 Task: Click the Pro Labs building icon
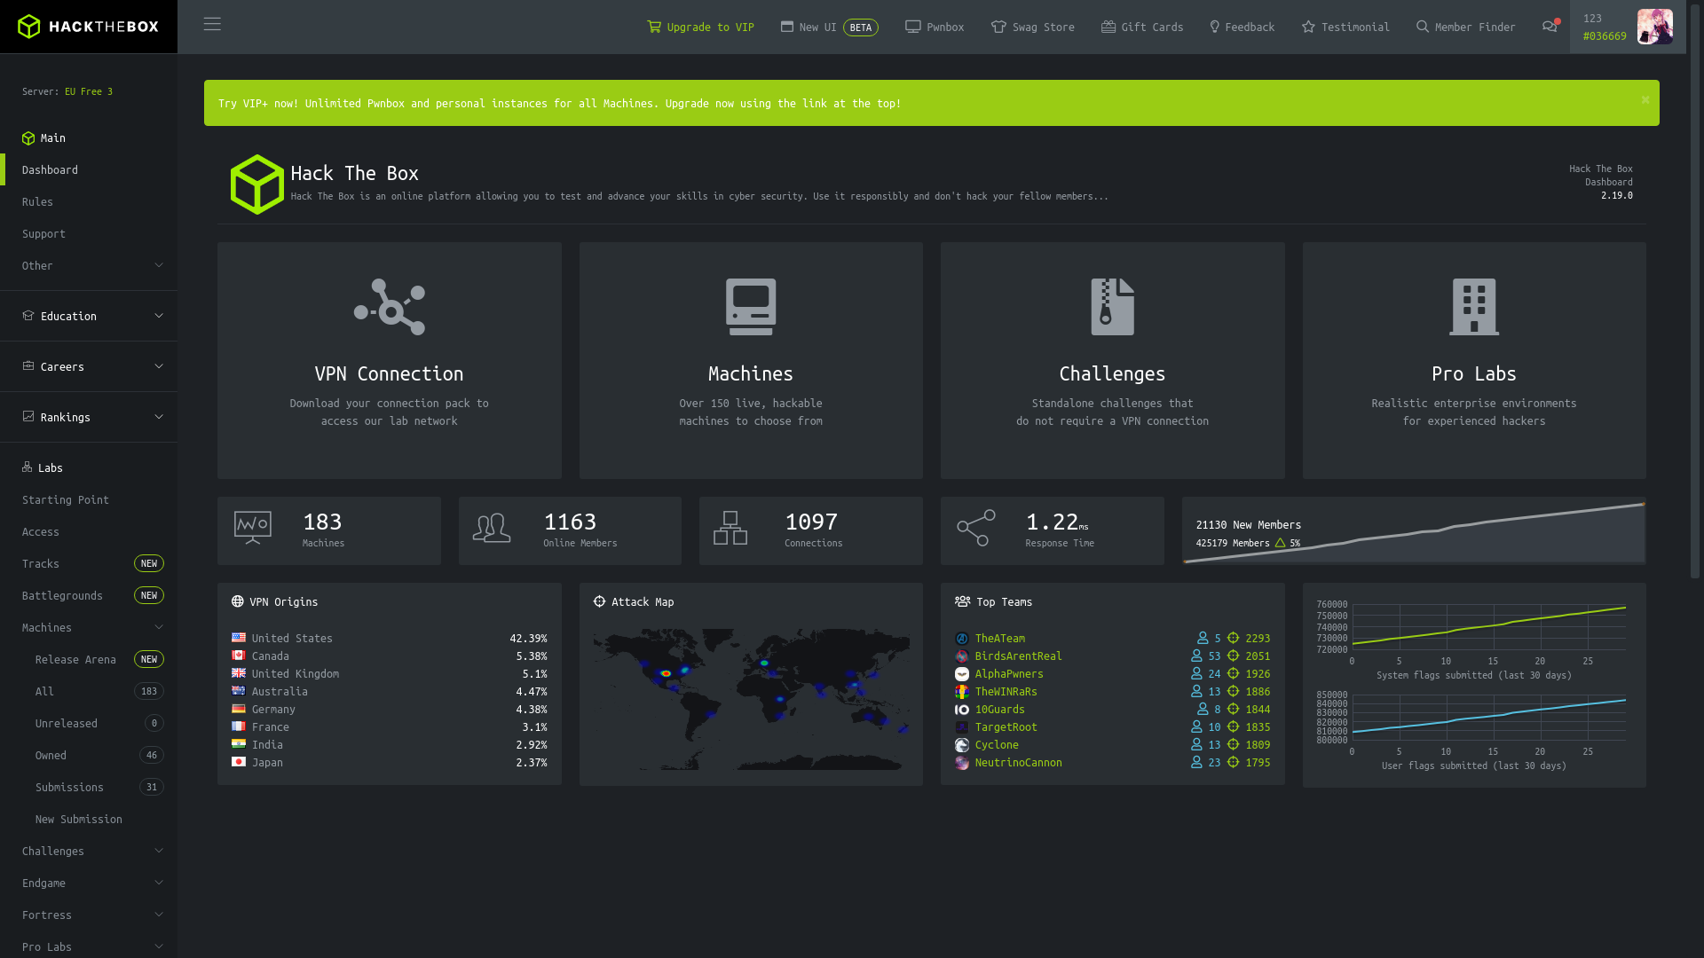coord(1474,307)
